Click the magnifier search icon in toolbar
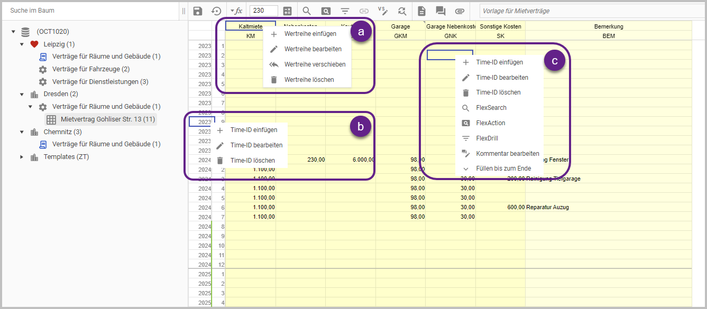Viewport: 707px width, 309px height. pyautogui.click(x=307, y=11)
